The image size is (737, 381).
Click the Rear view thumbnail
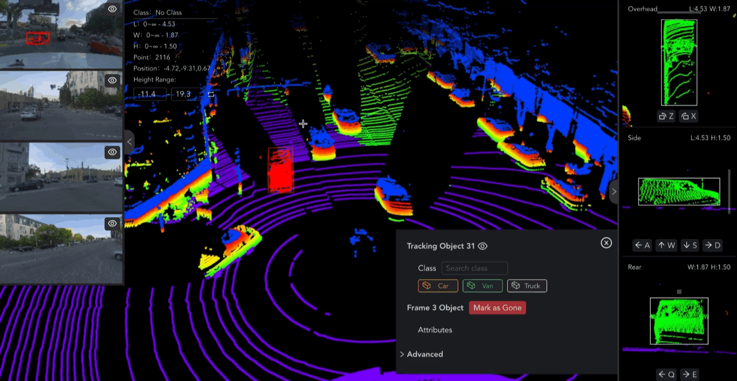pos(679,321)
